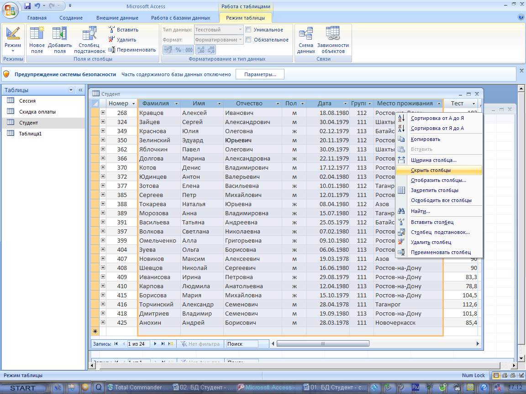This screenshot has height=394, width=526.
Task: Undo last action in quick access toolbar
Action: pos(37,5)
